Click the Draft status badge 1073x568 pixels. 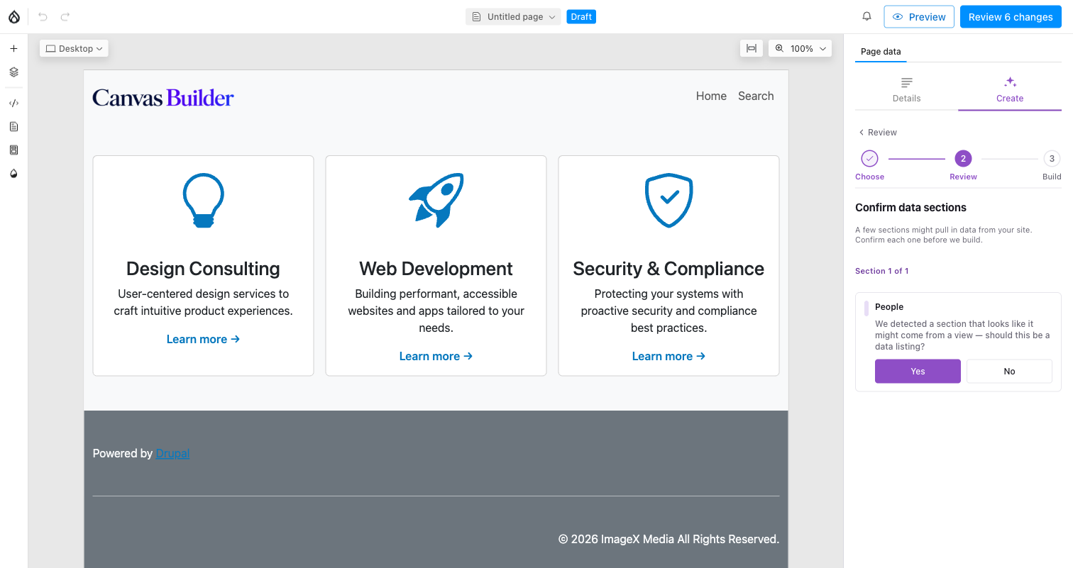click(581, 17)
